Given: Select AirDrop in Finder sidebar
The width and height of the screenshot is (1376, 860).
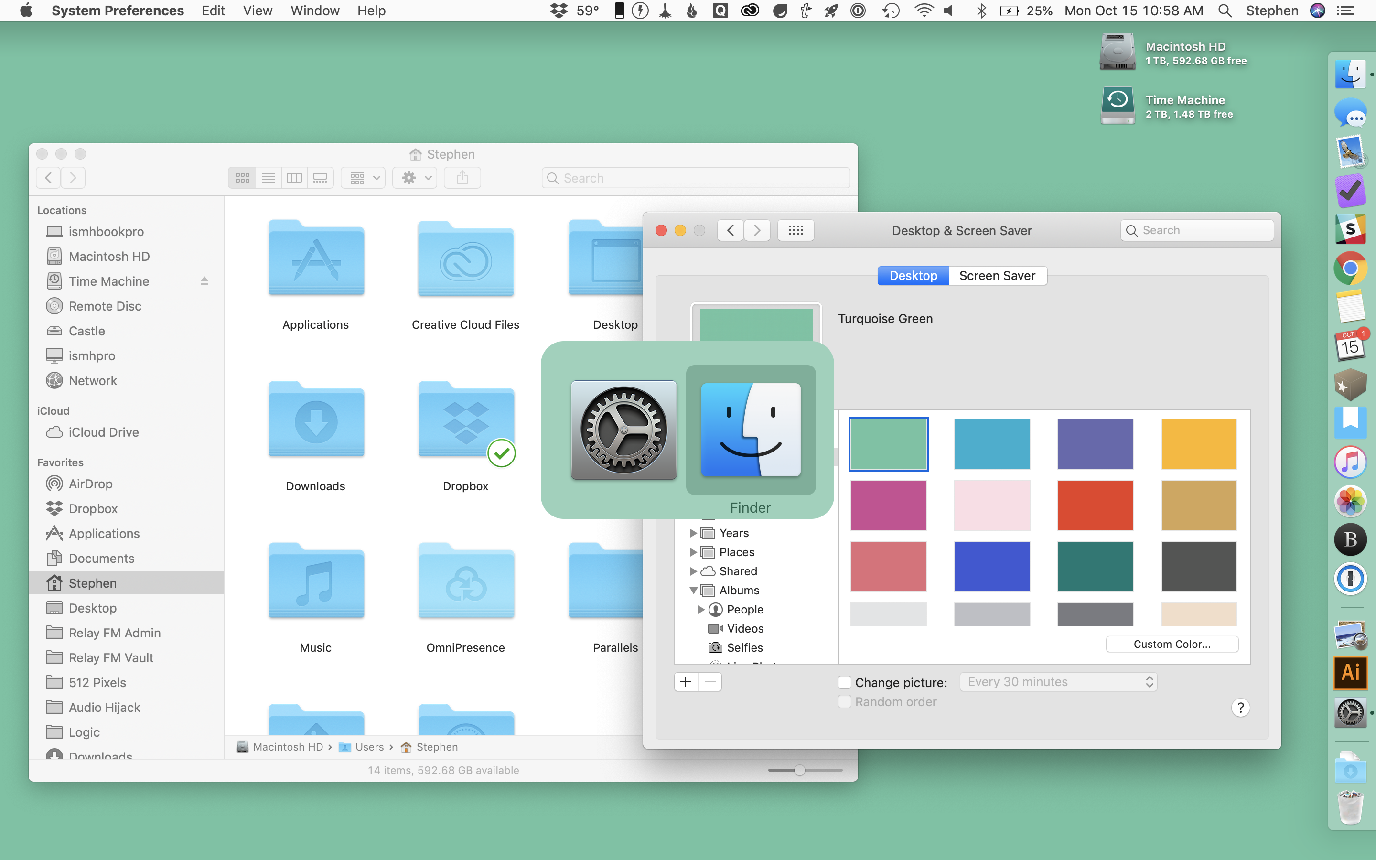Looking at the screenshot, I should coord(126,484).
